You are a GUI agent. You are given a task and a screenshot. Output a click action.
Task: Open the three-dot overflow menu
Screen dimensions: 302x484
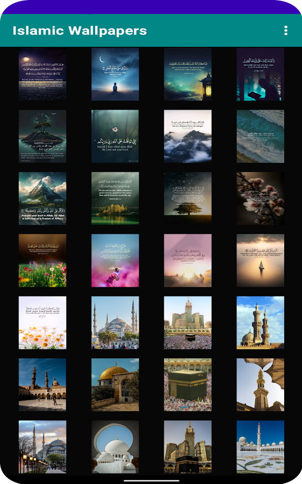click(x=286, y=30)
